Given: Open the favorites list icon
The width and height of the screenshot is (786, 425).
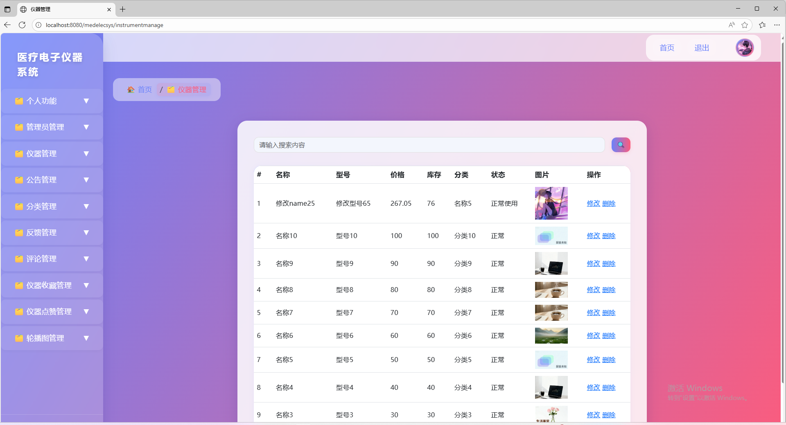Looking at the screenshot, I should (x=762, y=25).
